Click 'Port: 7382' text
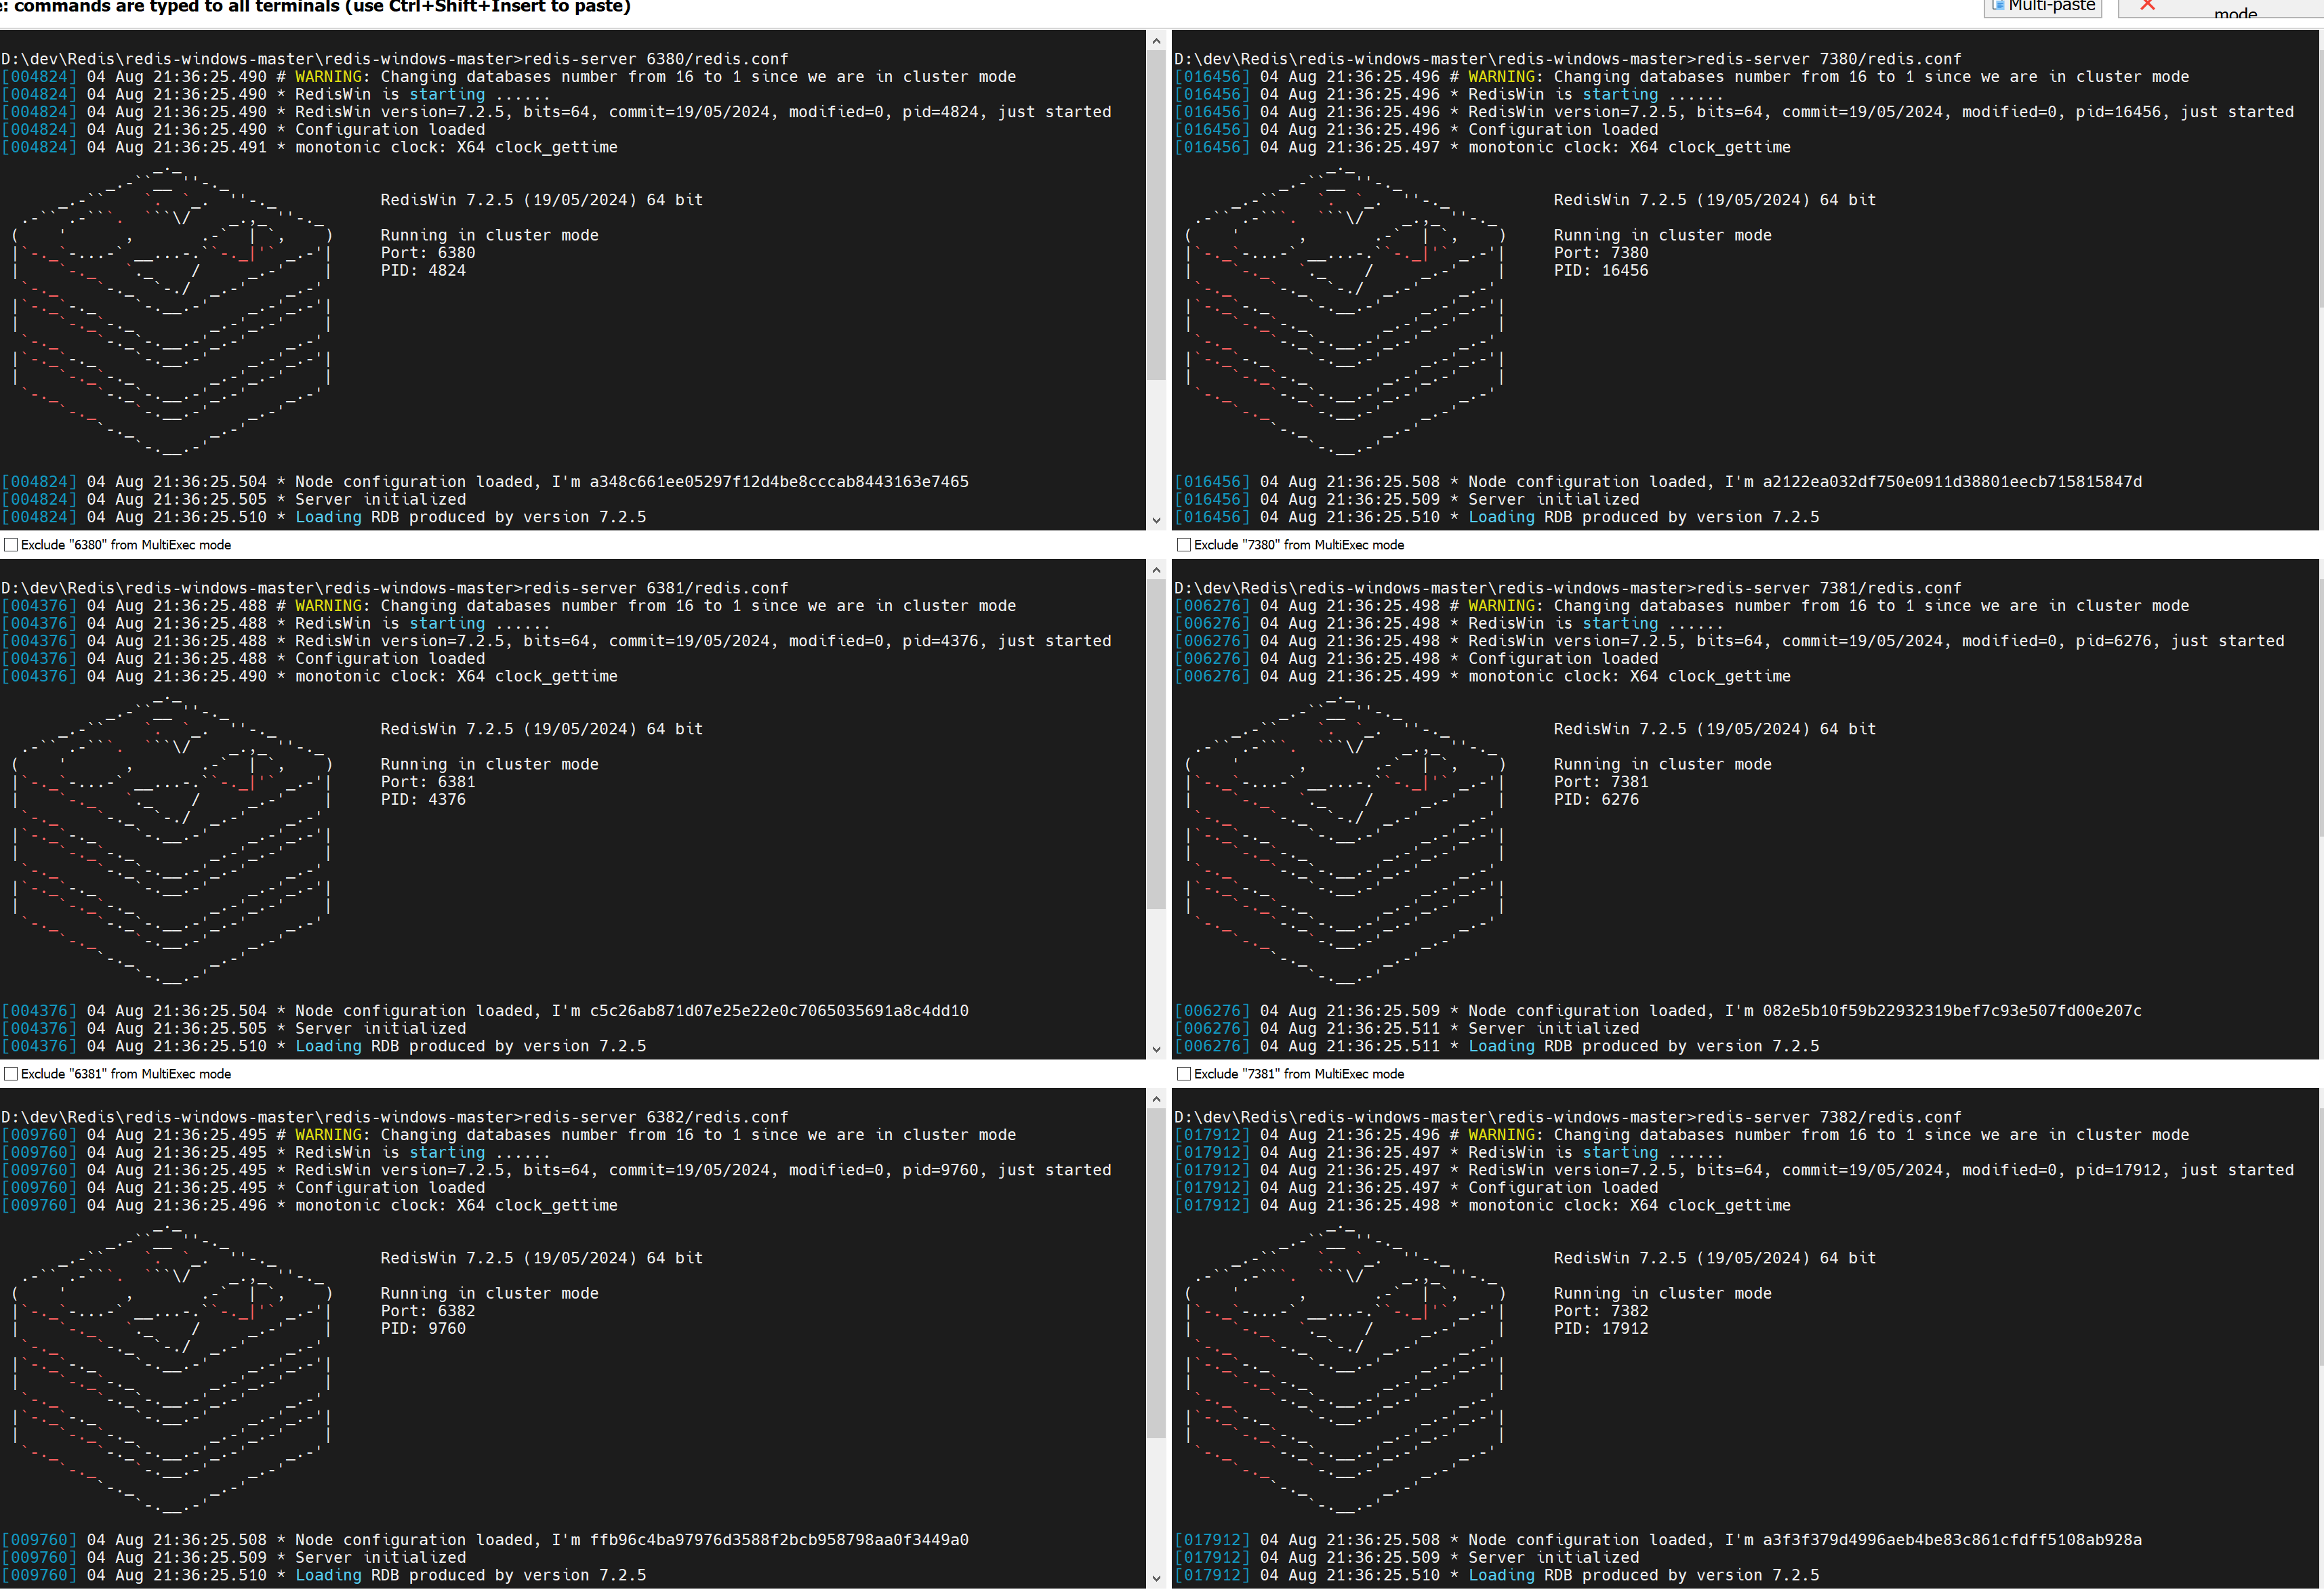Screen dimensions: 2324x1596 (1601, 1311)
